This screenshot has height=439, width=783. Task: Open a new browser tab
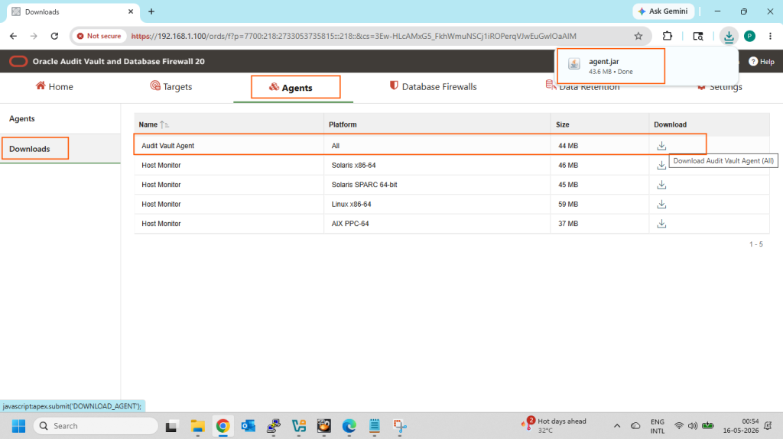click(x=151, y=11)
